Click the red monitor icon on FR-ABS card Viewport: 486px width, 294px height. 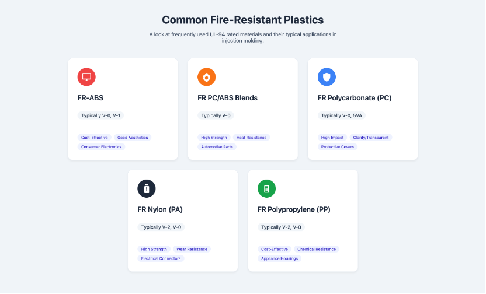tap(86, 77)
